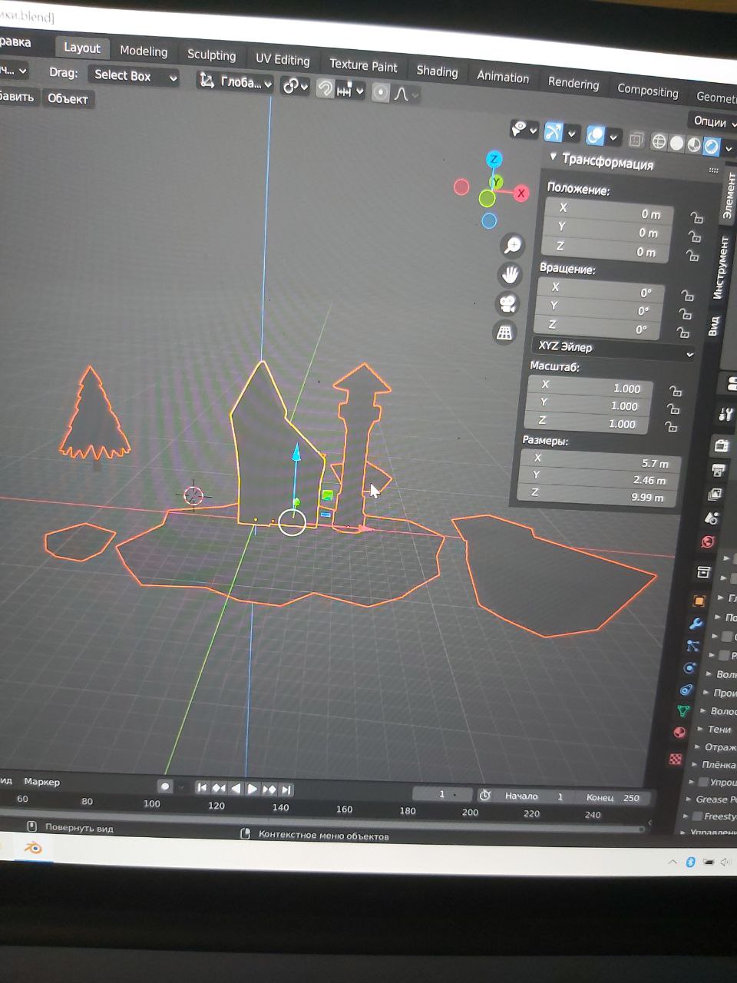Screen dimensions: 737x983
Task: Switch to the Animation workspace tab
Action: 503,77
